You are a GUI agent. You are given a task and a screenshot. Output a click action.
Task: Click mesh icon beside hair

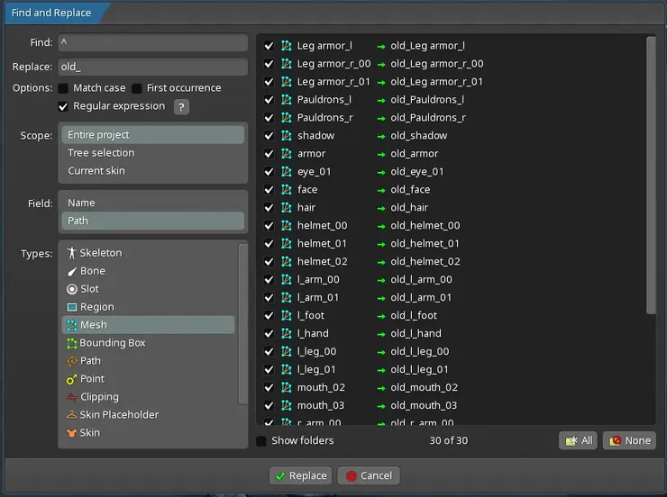coord(287,207)
